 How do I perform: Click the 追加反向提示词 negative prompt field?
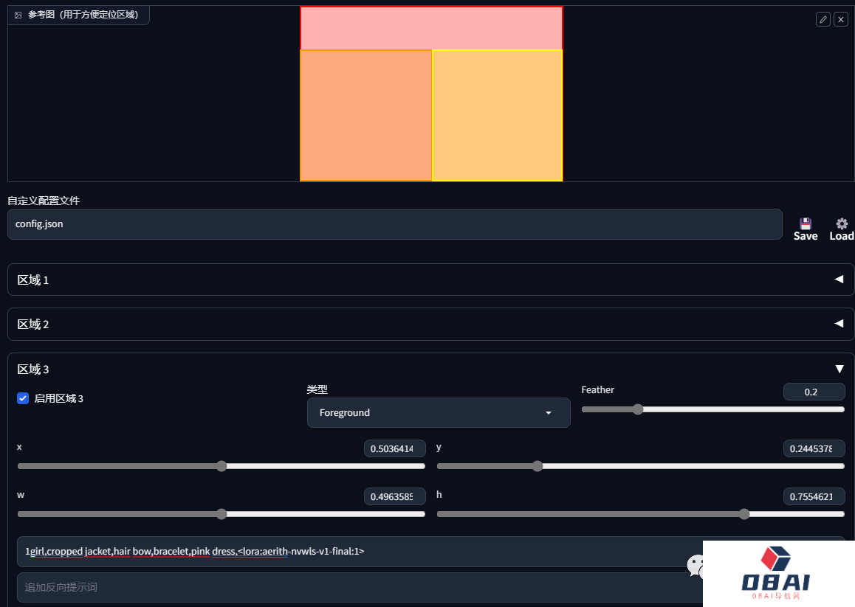coord(354,587)
